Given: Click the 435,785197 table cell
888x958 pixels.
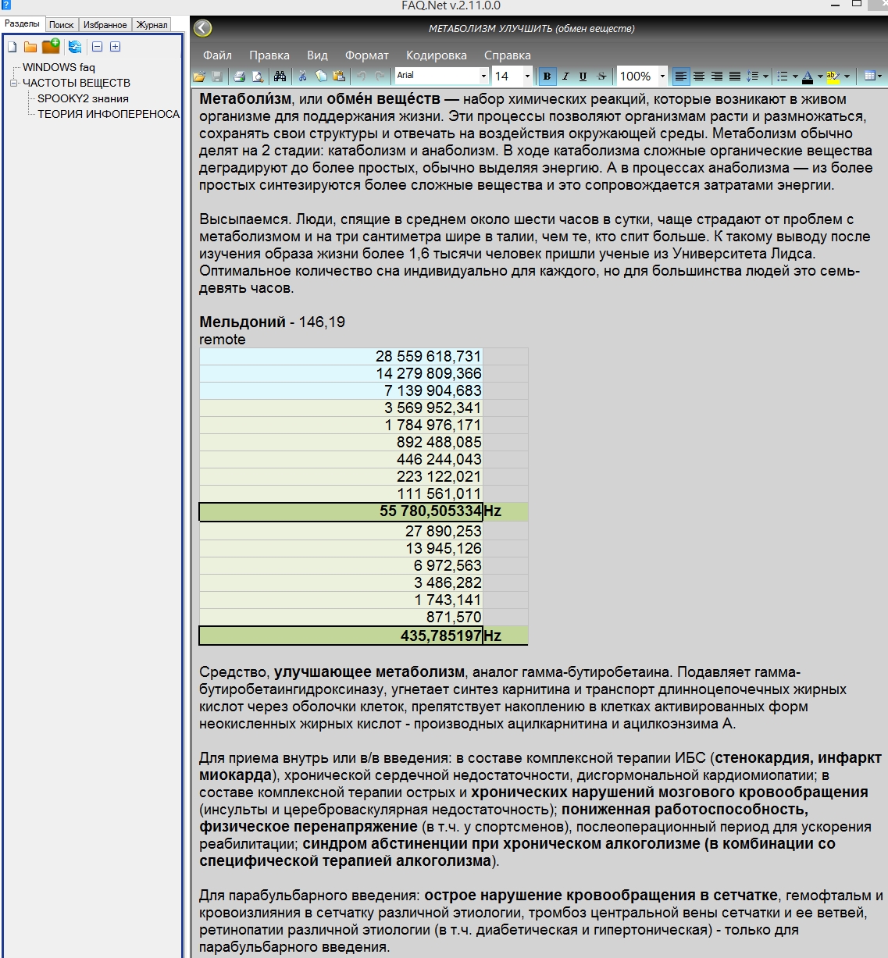Looking at the screenshot, I should click(341, 636).
